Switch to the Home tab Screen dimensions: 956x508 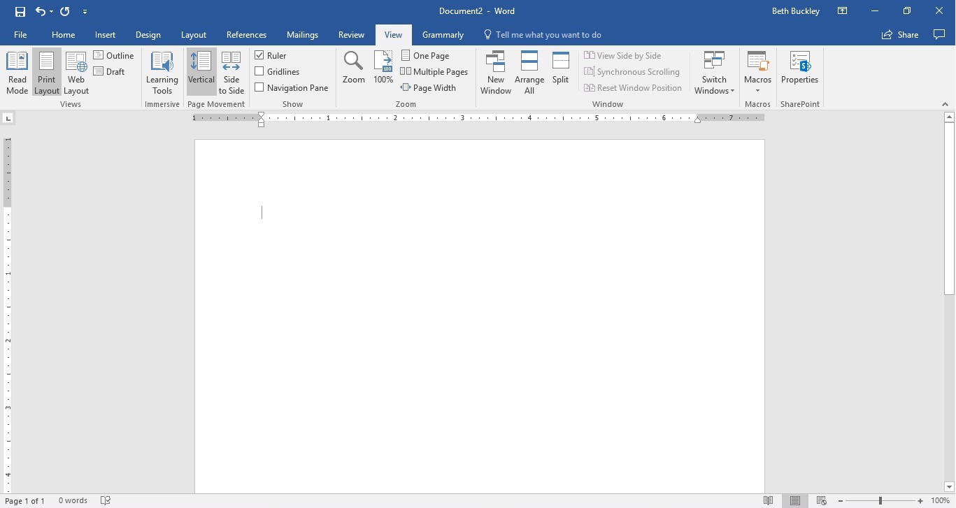[63, 34]
